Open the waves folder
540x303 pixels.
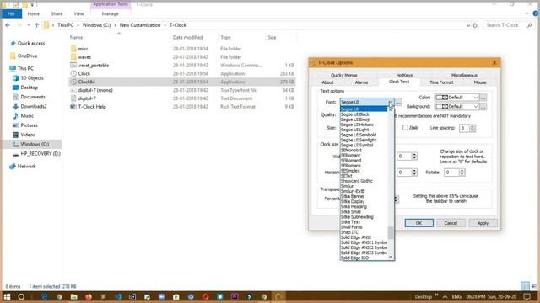click(84, 57)
